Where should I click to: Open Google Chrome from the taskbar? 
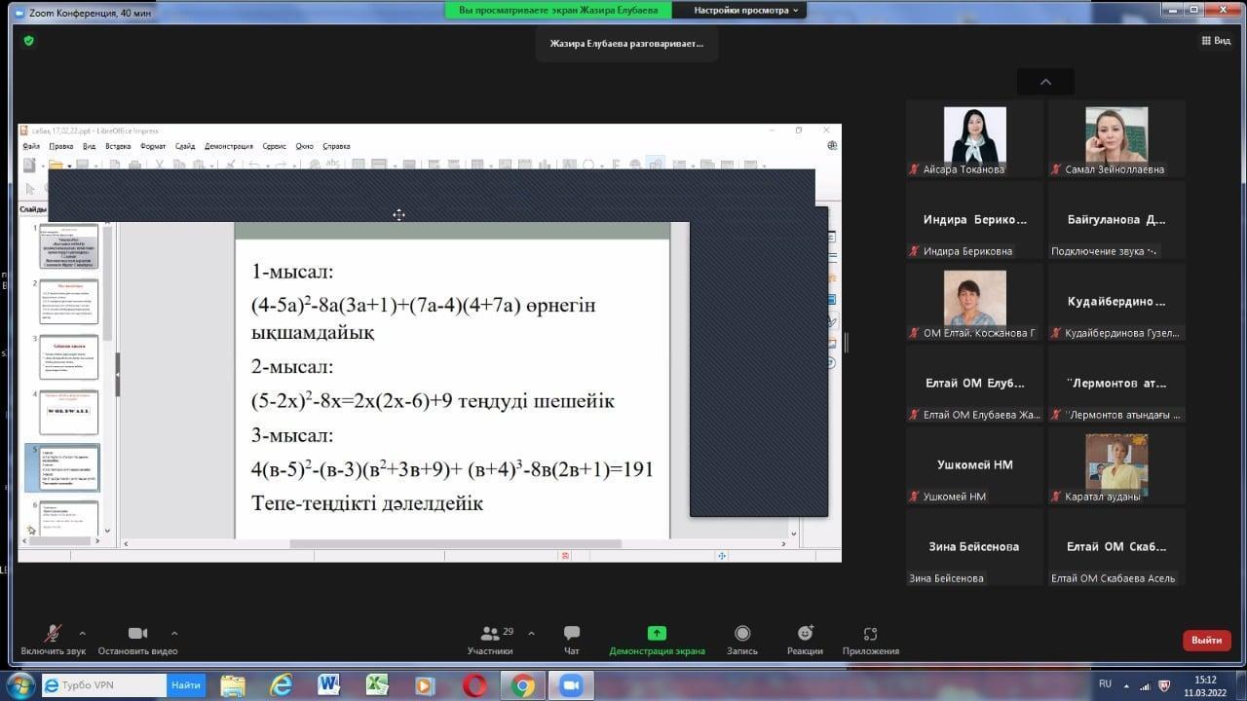[522, 685]
